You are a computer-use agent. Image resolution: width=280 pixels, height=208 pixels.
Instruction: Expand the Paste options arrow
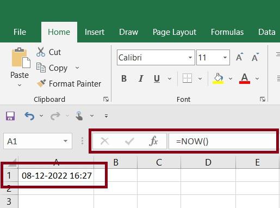click(x=20, y=85)
